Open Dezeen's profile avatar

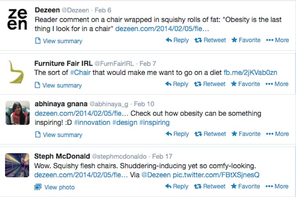click(18, 20)
